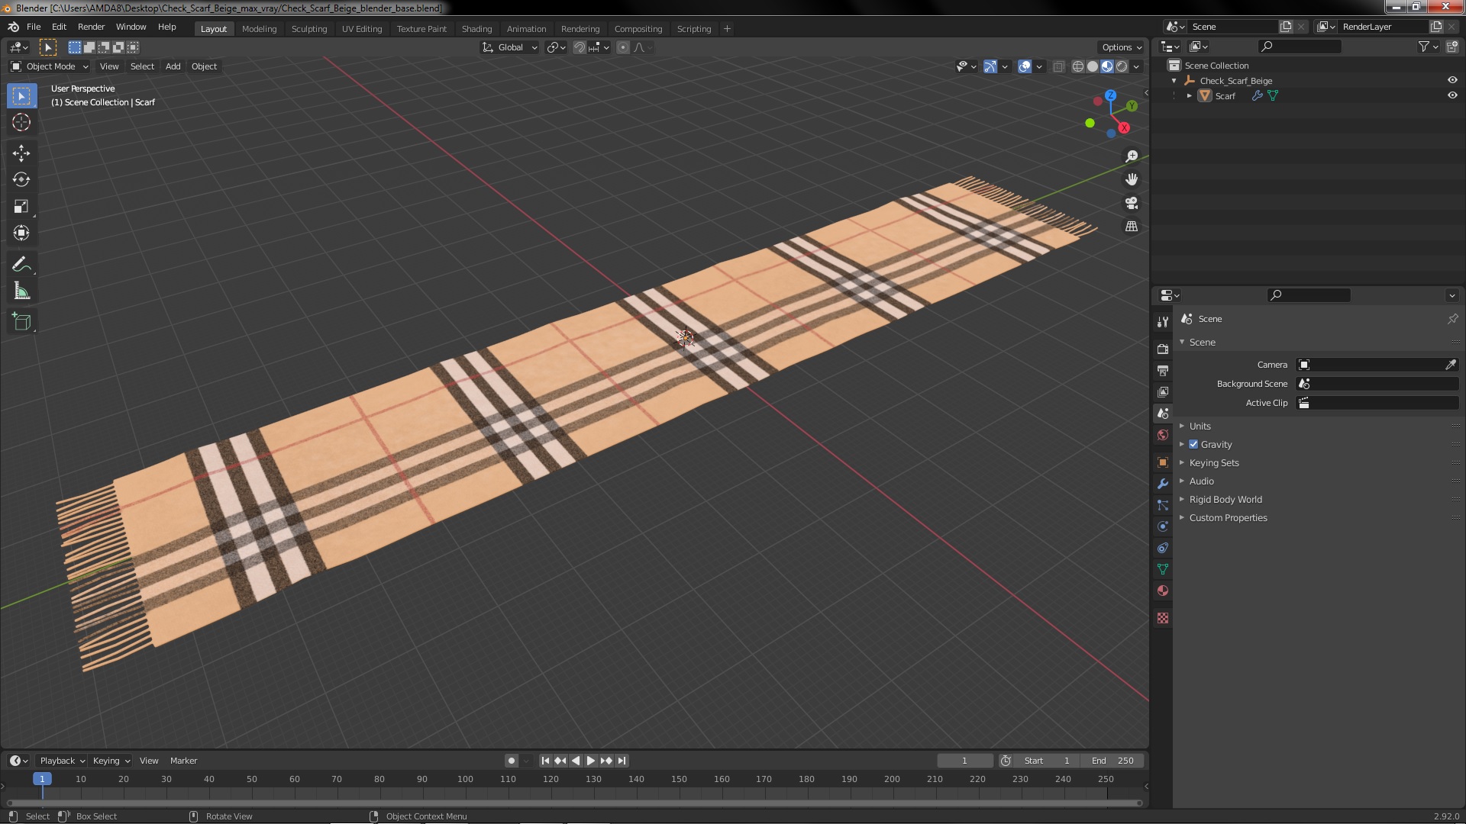Click the current frame number field
The width and height of the screenshot is (1466, 824).
(964, 761)
